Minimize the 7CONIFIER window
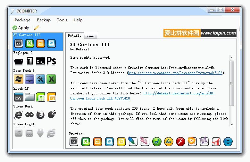The width and height of the screenshot is (250, 162). click(x=212, y=10)
